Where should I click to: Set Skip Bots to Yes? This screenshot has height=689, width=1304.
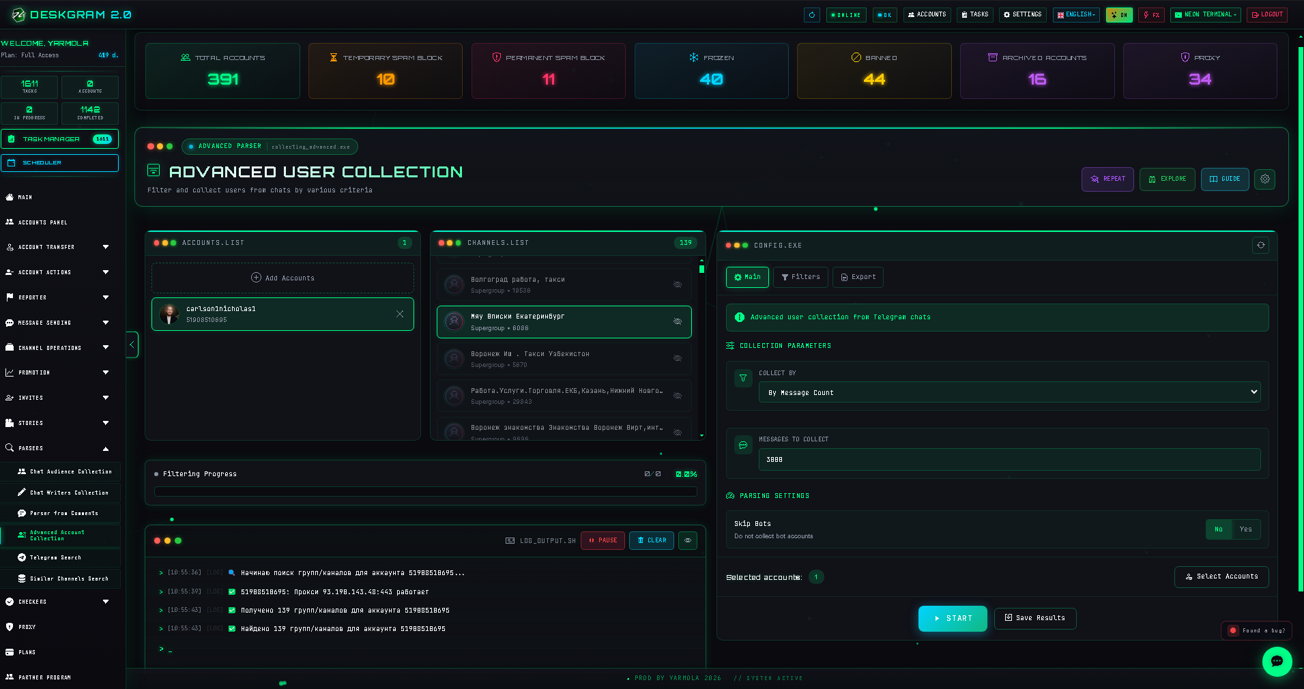tap(1246, 529)
